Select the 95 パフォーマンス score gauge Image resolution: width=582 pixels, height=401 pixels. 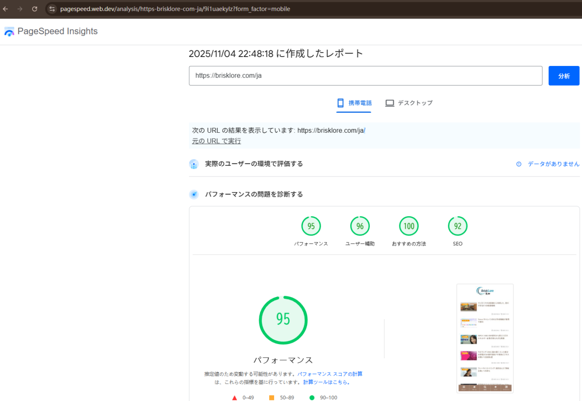[311, 226]
